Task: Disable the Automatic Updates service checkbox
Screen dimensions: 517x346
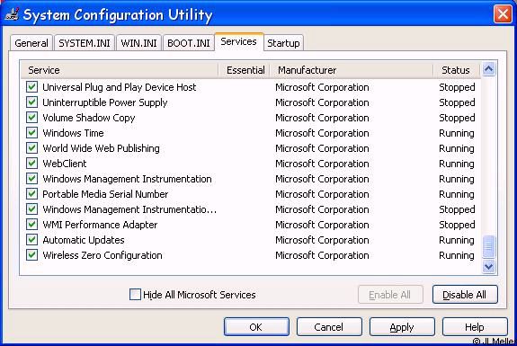Action: tap(31, 240)
